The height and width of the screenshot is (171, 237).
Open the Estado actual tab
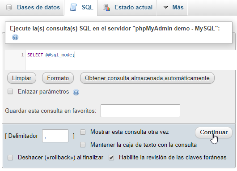pos(127,8)
